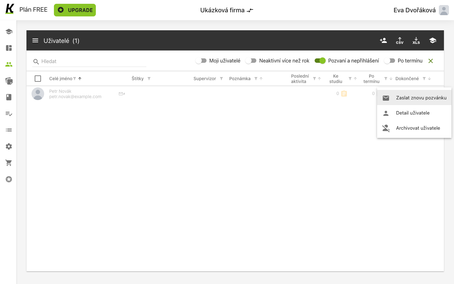
Task: Click the Petr Novák avatar
Action: coord(38,94)
